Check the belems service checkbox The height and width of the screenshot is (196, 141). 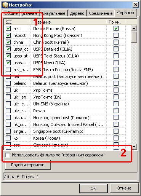pyautogui.click(x=8, y=83)
